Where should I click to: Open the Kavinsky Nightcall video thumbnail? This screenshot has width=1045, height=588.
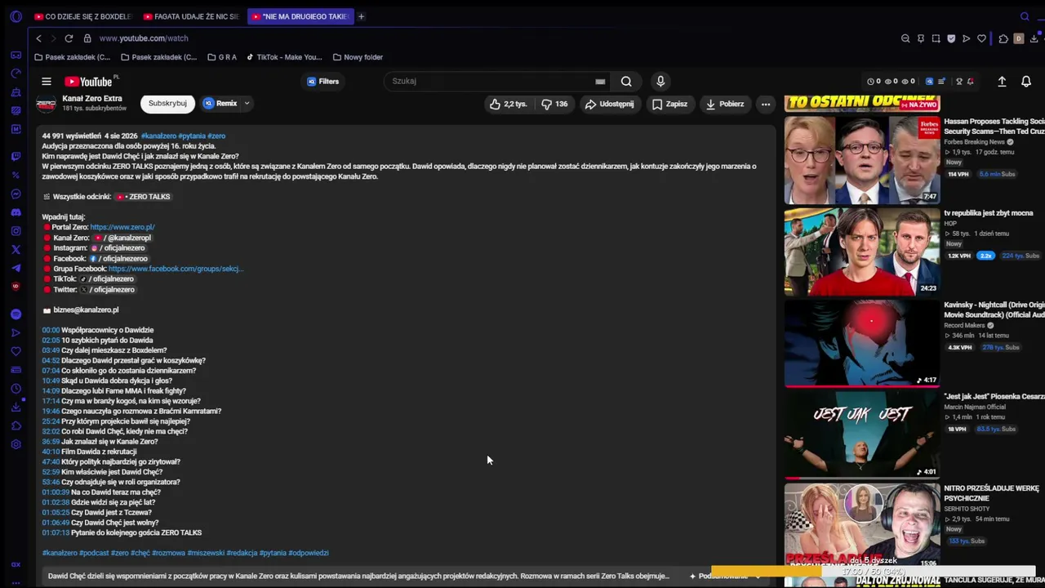pyautogui.click(x=862, y=343)
